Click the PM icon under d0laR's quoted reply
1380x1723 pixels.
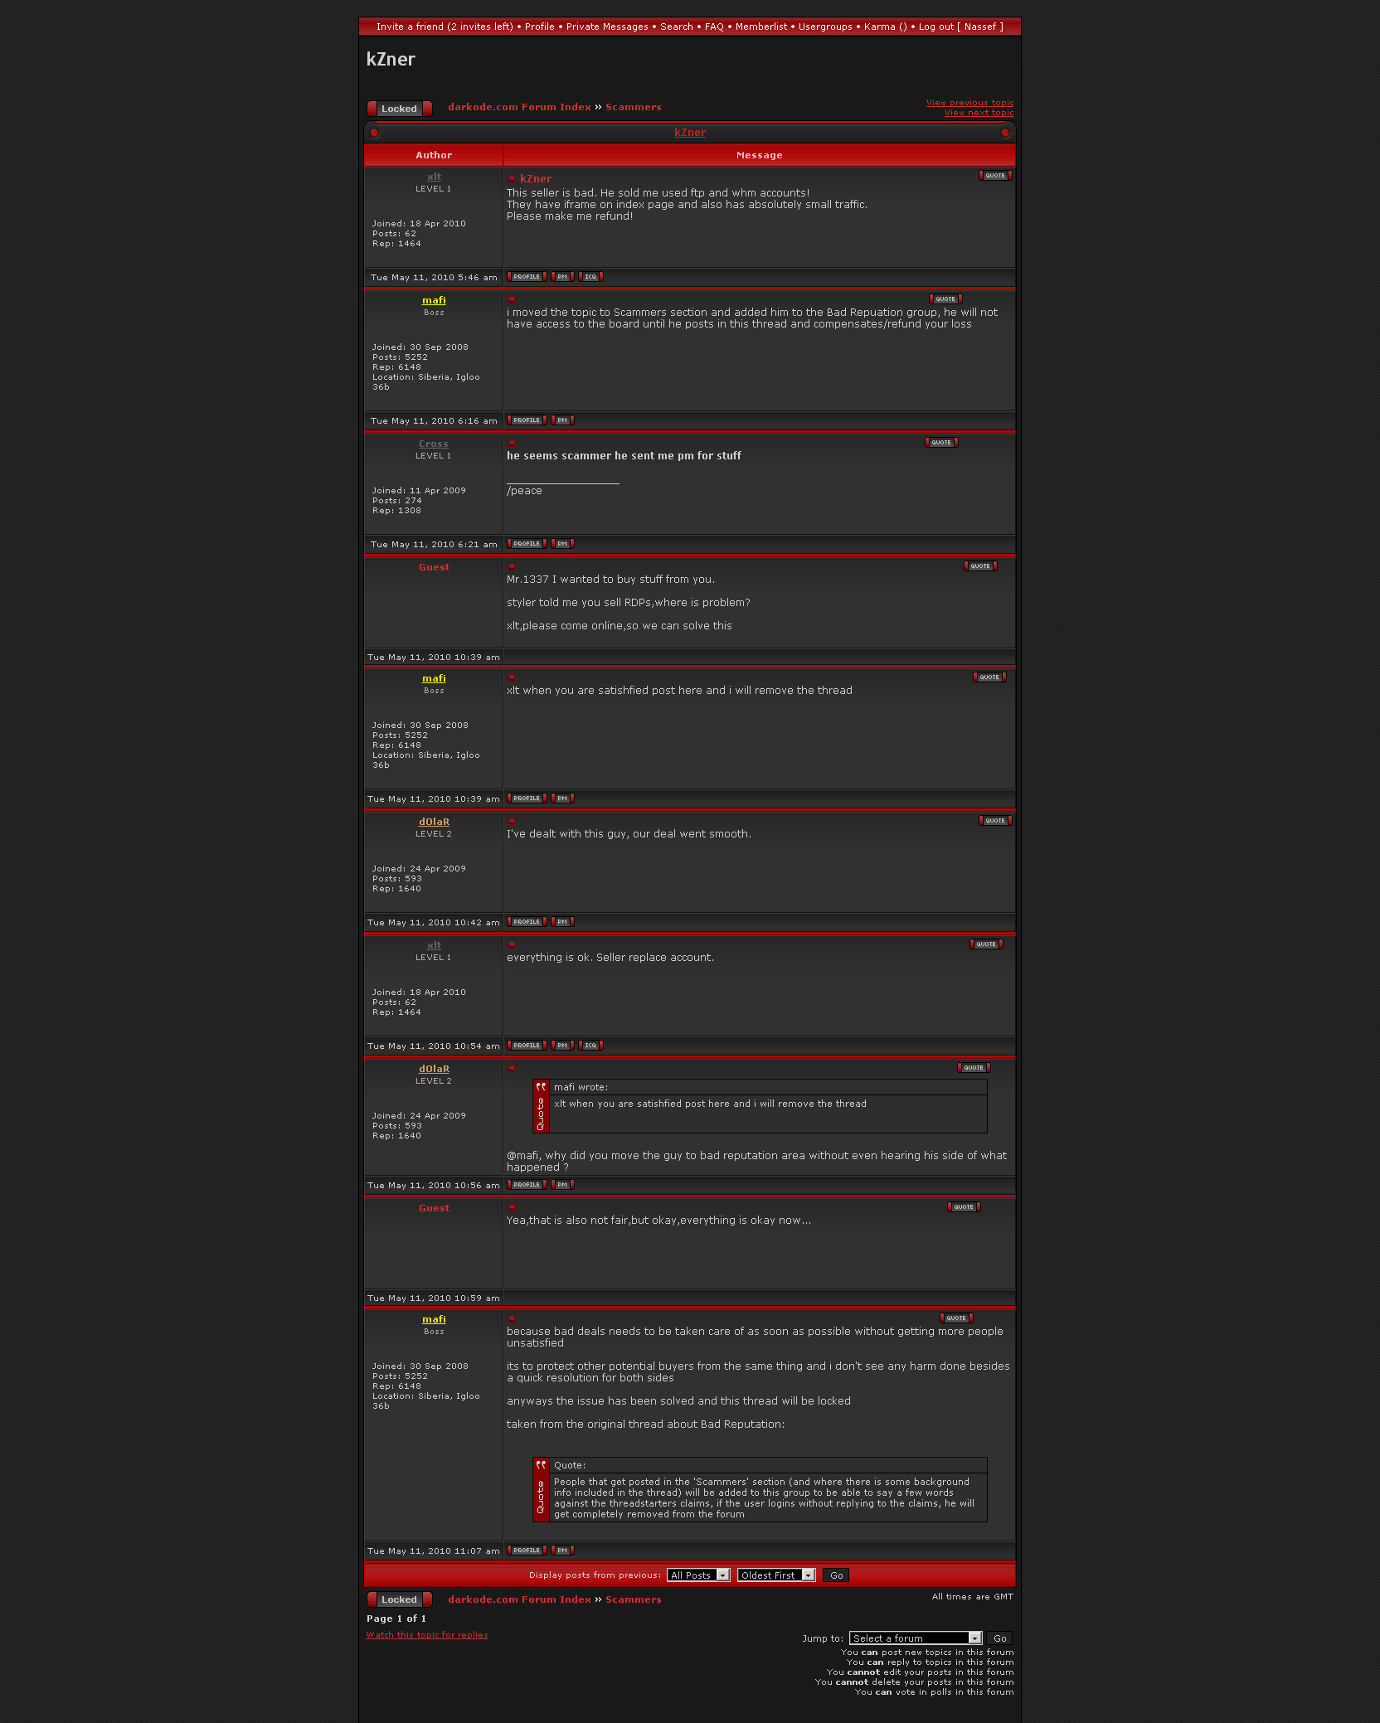pyautogui.click(x=562, y=1185)
